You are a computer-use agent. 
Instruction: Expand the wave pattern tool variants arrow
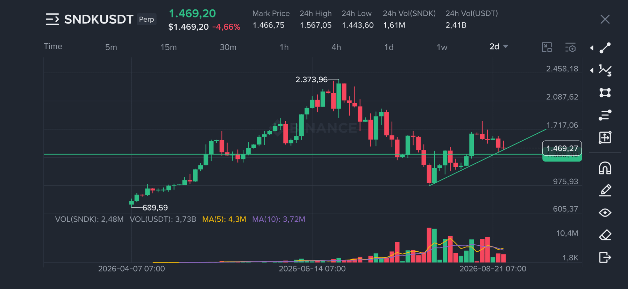[x=592, y=70]
